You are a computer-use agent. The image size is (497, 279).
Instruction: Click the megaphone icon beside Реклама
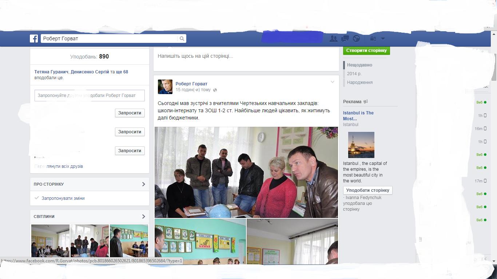[x=365, y=102]
